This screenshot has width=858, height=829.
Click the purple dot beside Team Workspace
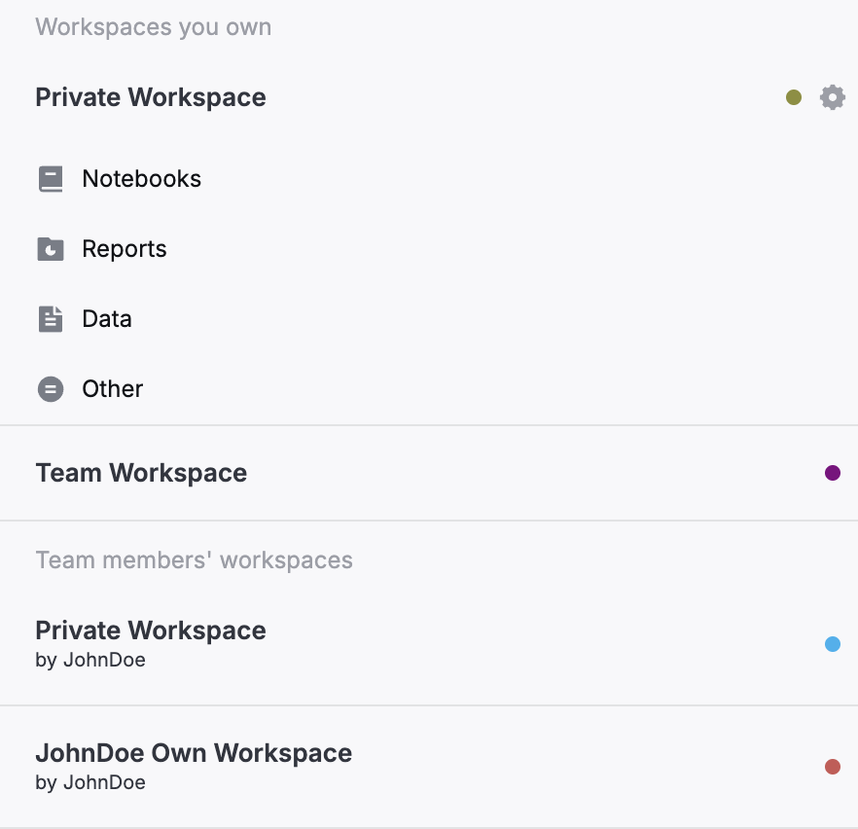pyautogui.click(x=833, y=473)
